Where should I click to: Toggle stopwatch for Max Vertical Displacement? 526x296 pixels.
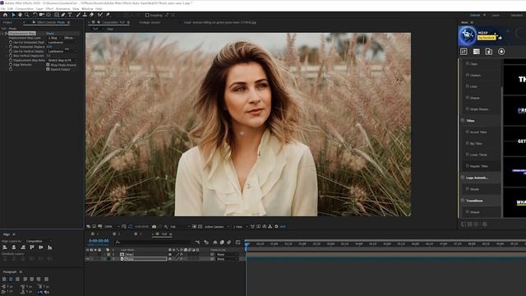point(11,56)
